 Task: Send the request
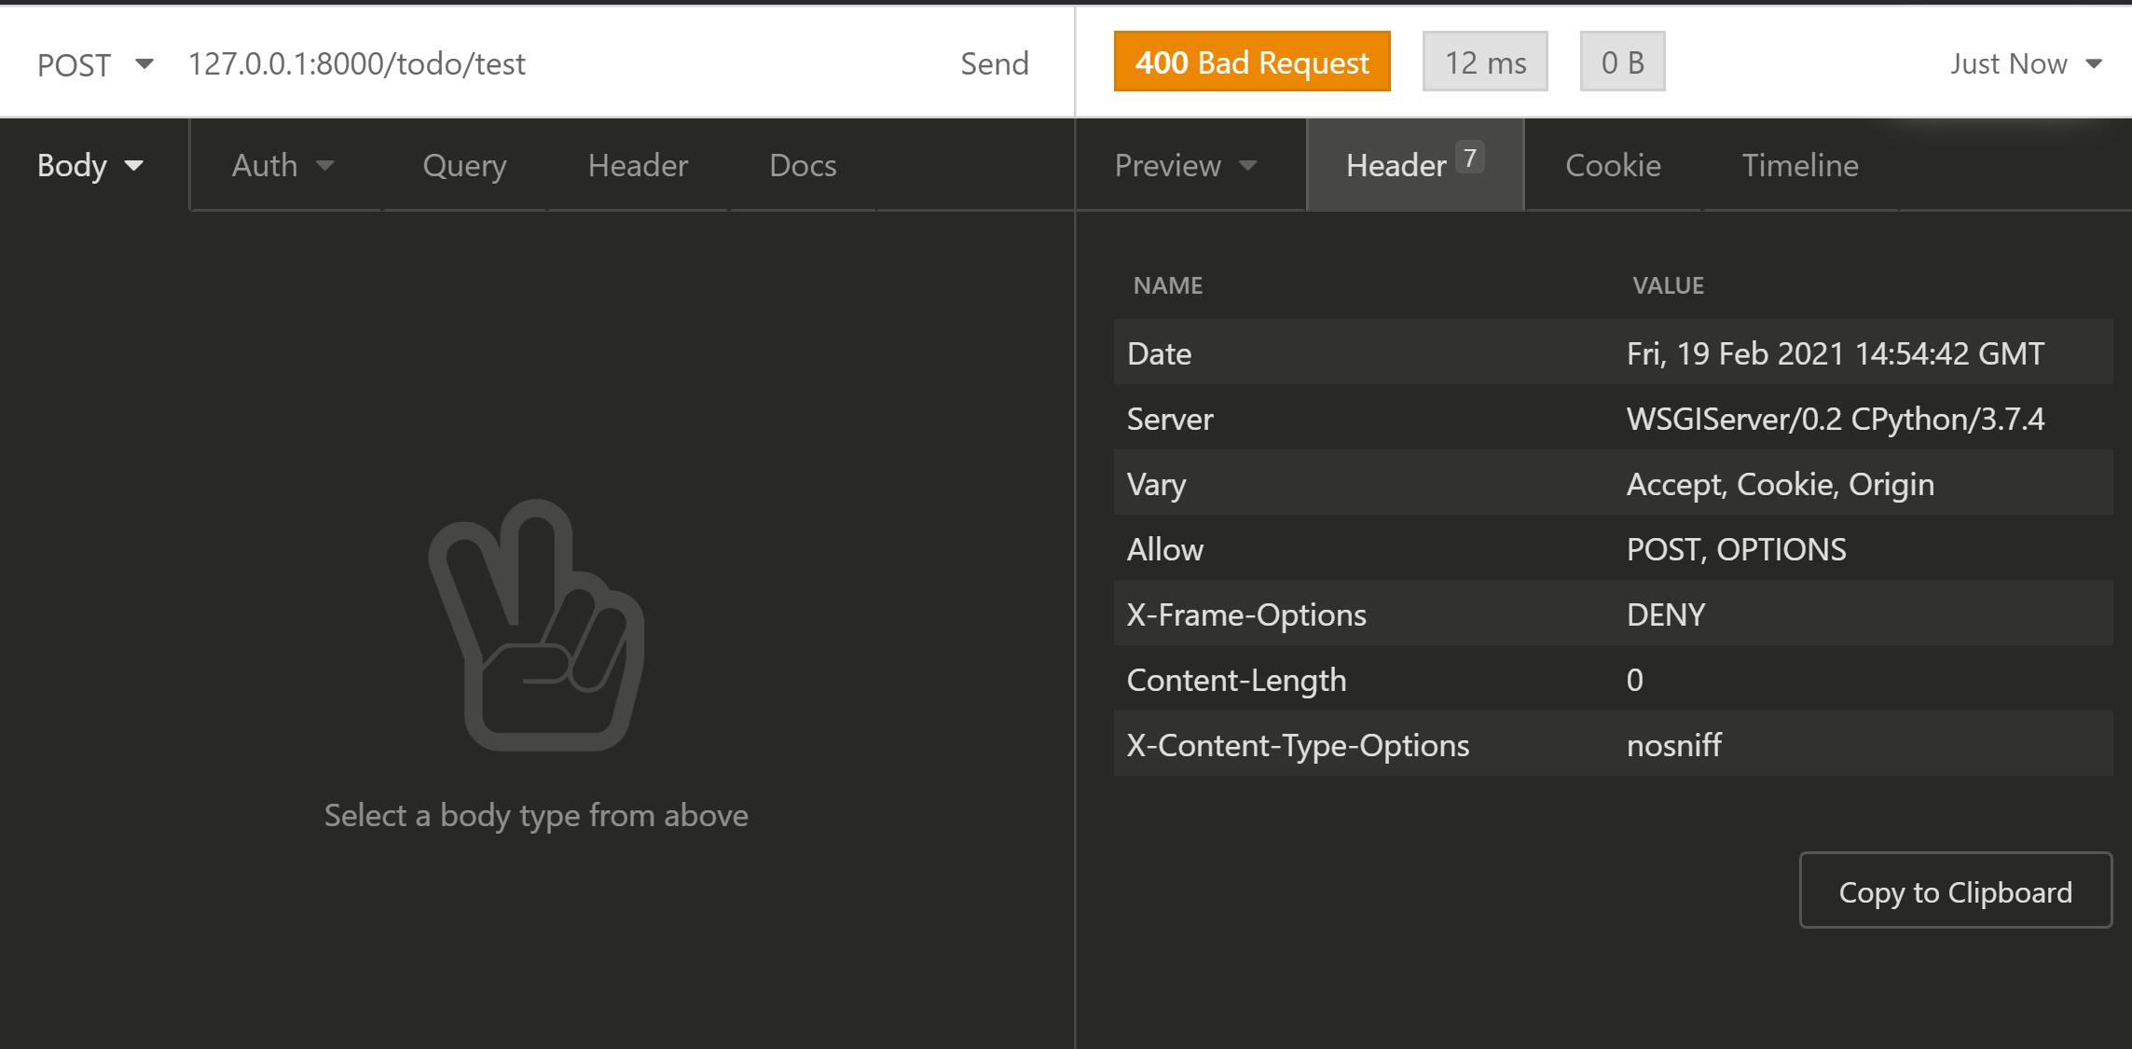pos(994,64)
